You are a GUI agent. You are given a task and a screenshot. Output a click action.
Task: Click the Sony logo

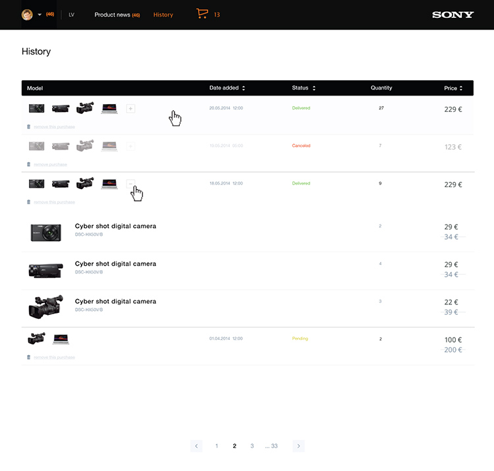(453, 14)
